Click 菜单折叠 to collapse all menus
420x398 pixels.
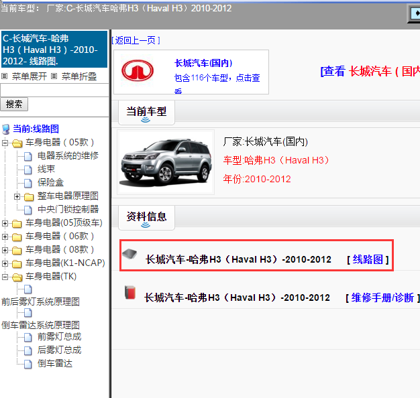[79, 76]
